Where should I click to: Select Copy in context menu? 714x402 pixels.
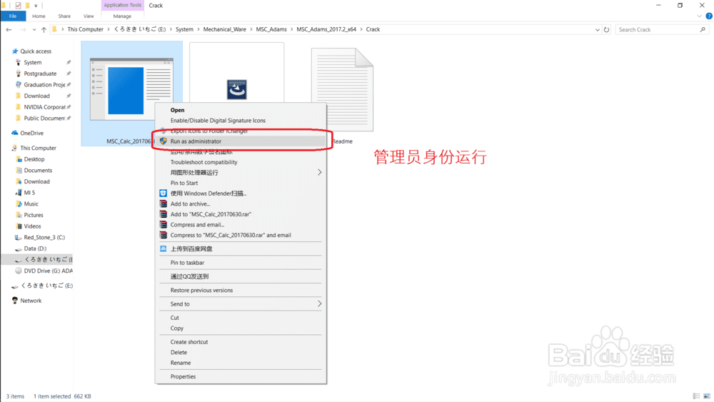[241, 328]
